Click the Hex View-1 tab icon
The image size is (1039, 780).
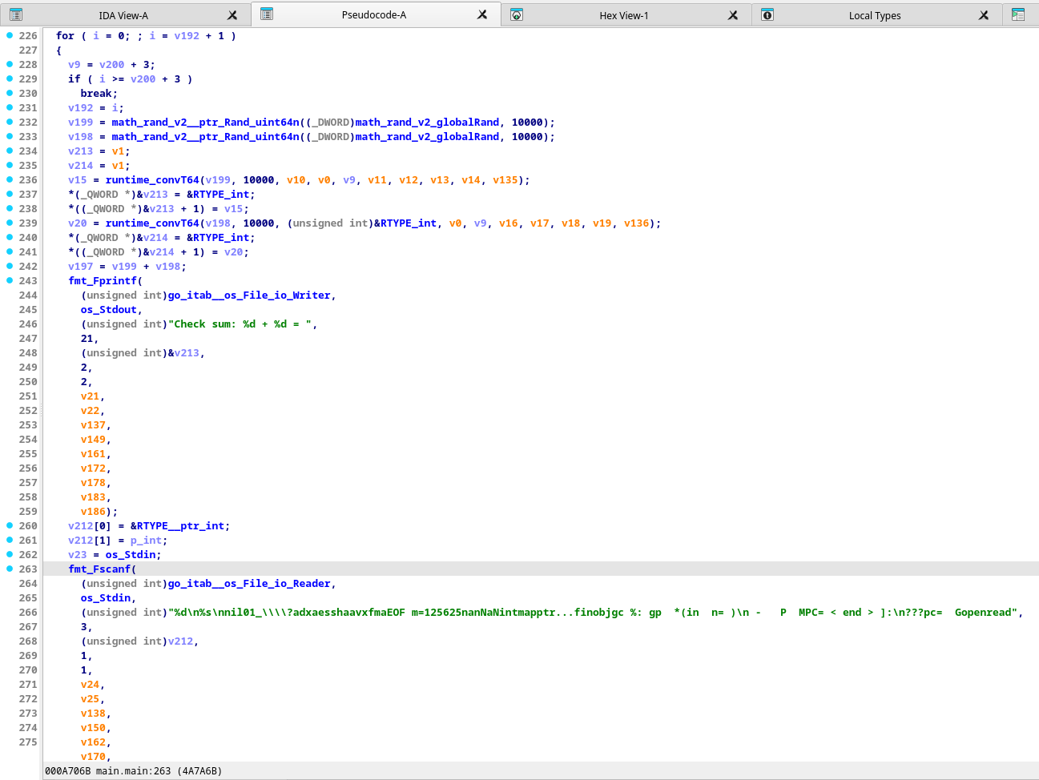point(517,15)
